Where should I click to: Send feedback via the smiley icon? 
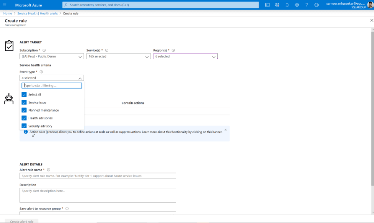click(317, 5)
